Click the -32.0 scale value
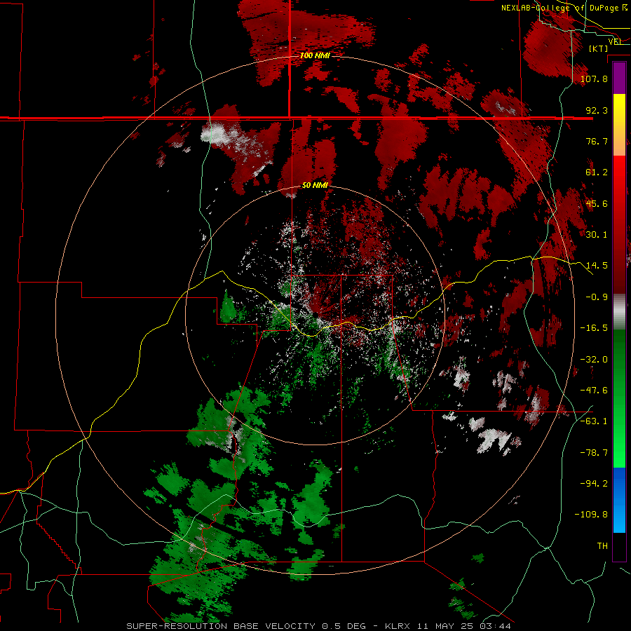Screen dimensions: 631x631 (x=594, y=360)
